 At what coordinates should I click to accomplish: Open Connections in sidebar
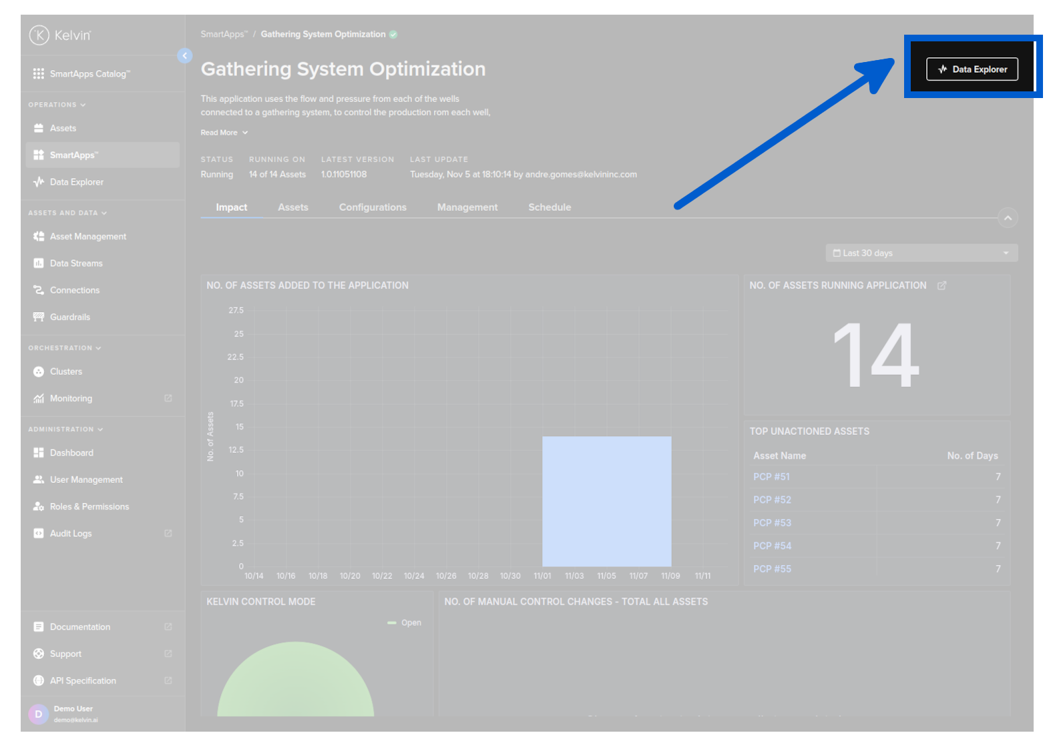click(74, 290)
